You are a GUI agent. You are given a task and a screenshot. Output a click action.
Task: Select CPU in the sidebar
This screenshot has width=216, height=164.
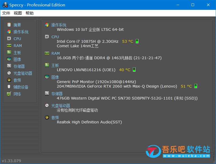click(17, 39)
